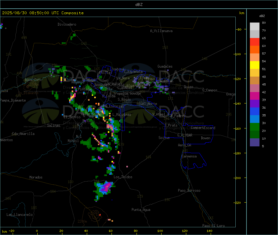The height and width of the screenshot is (235, 278).
Task: Click the purple 39 dBZ legend swatch
Action: [x=255, y=104]
